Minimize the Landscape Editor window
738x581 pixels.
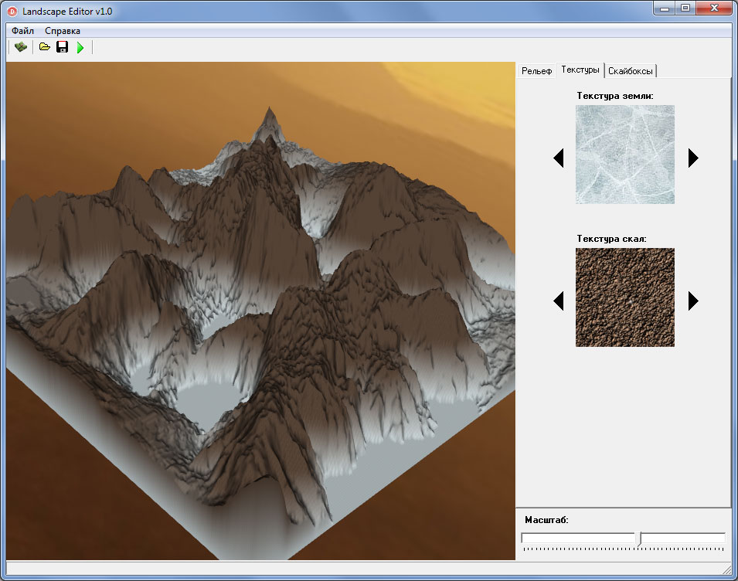pos(665,8)
